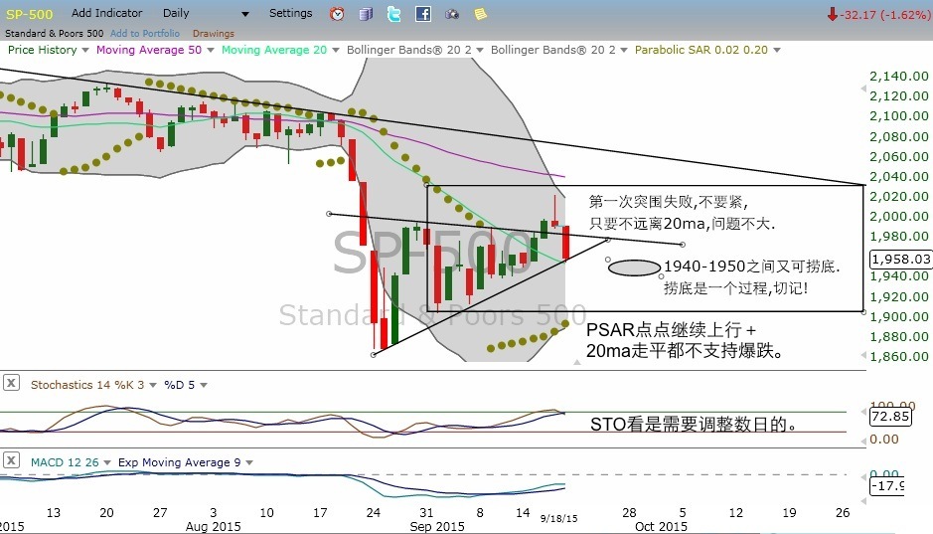The image size is (933, 534).
Task: Expand the second Bollinger Bands 20 2 dropdown
Action: (624, 50)
